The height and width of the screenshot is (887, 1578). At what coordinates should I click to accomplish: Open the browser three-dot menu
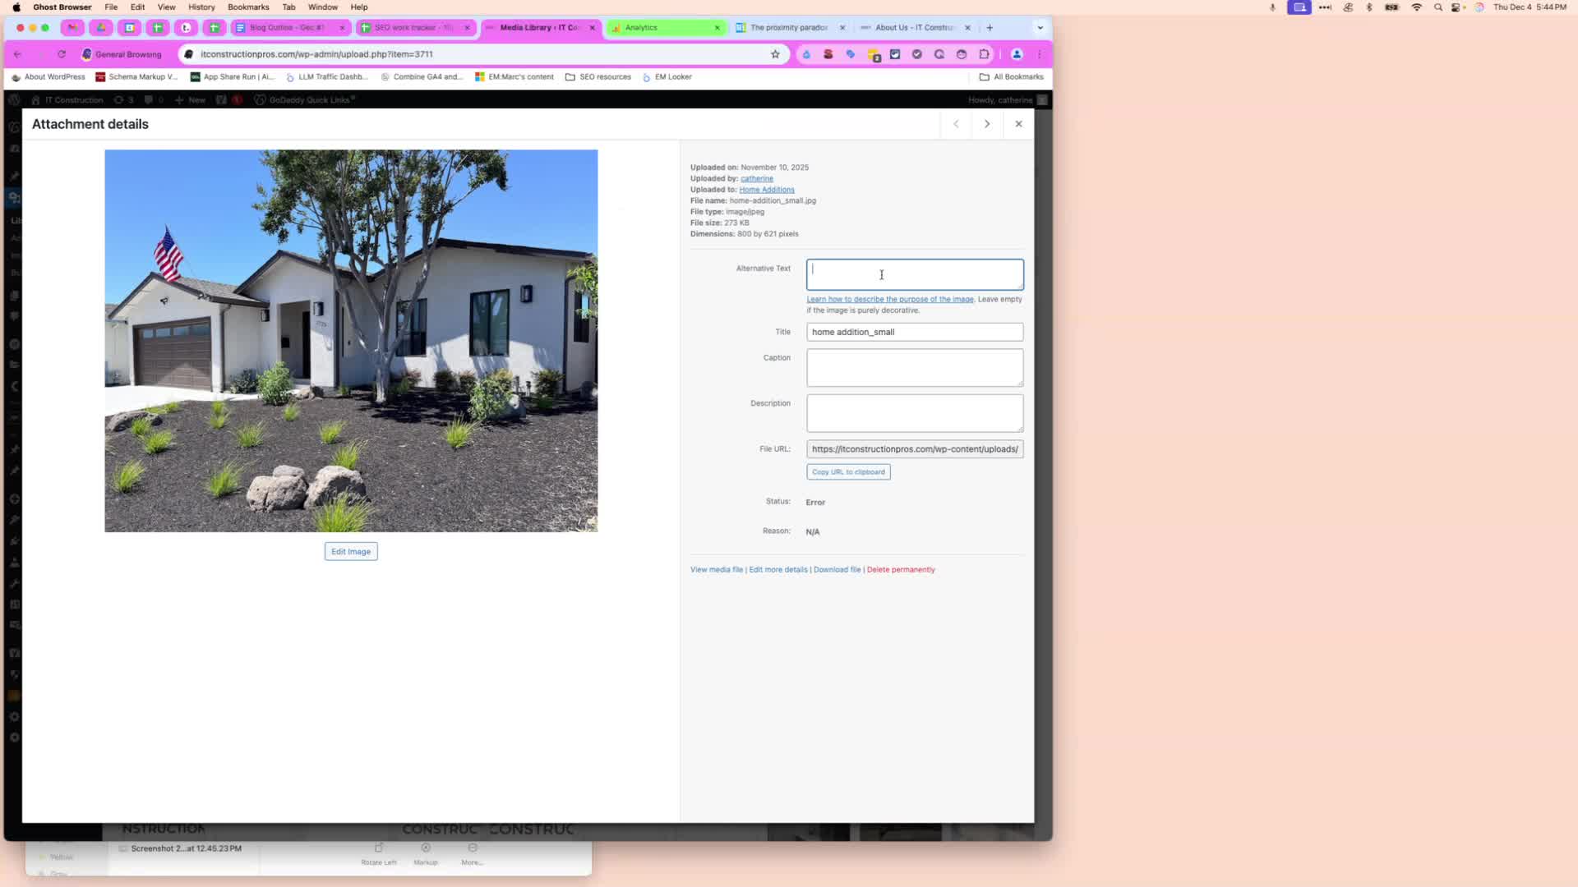[1039, 54]
